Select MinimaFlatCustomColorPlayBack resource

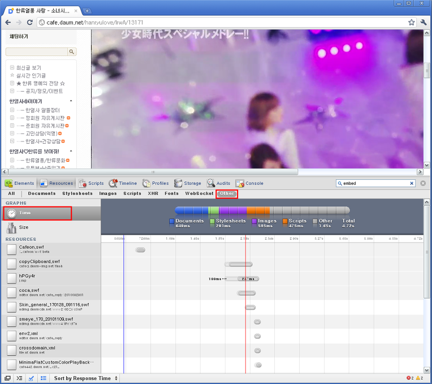[51, 365]
